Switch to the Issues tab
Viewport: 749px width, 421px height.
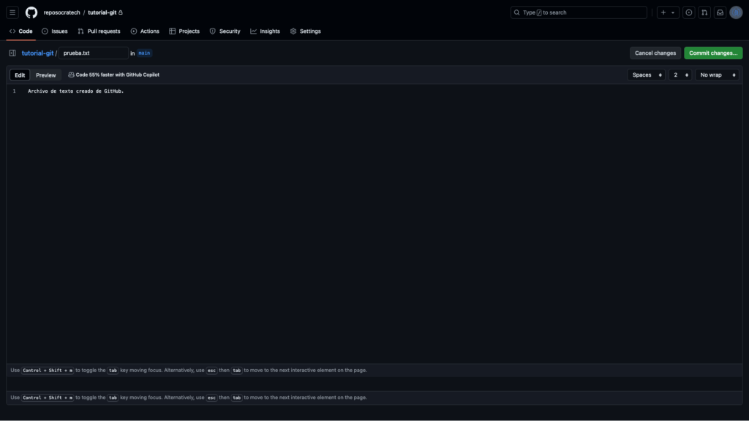coord(54,31)
